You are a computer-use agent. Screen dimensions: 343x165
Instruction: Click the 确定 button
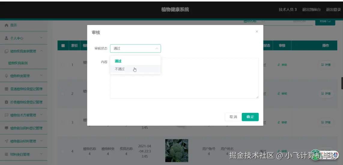pos(250,117)
